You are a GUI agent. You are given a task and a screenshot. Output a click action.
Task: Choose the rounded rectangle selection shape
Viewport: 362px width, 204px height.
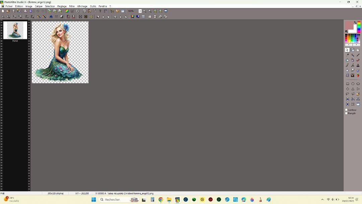358,84
